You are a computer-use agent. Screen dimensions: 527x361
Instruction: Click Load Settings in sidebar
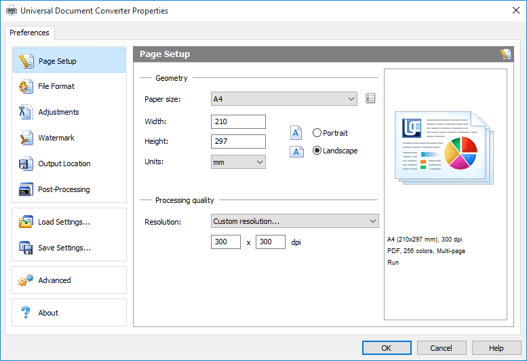[64, 222]
